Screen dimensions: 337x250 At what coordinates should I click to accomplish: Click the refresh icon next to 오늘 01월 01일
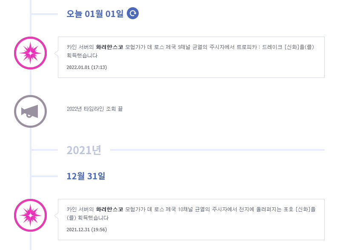click(133, 13)
